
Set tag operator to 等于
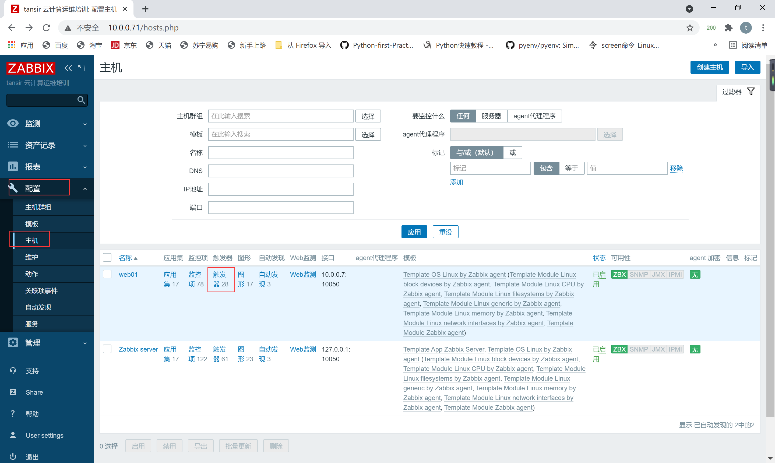(571, 168)
